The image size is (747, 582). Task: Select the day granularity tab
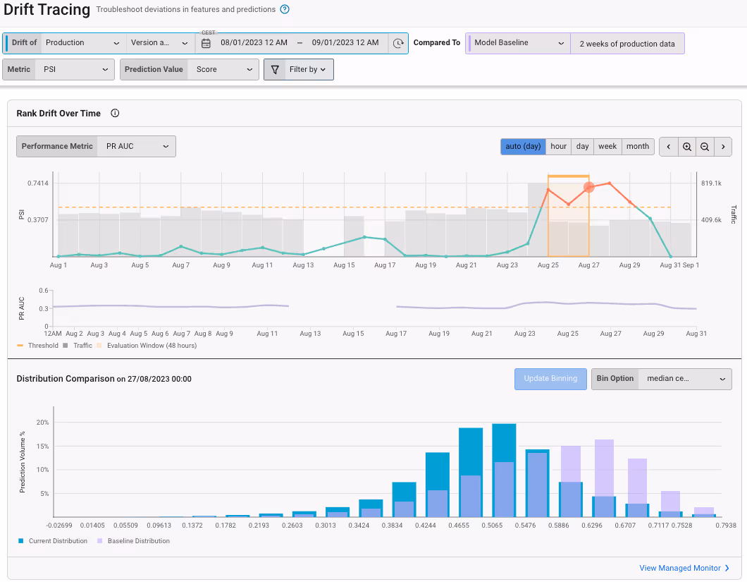(582, 147)
